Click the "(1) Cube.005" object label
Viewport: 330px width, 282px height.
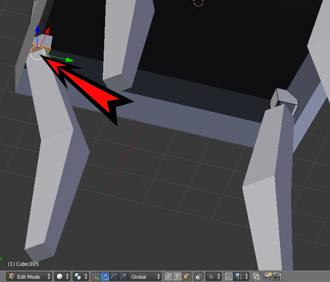tap(23, 264)
